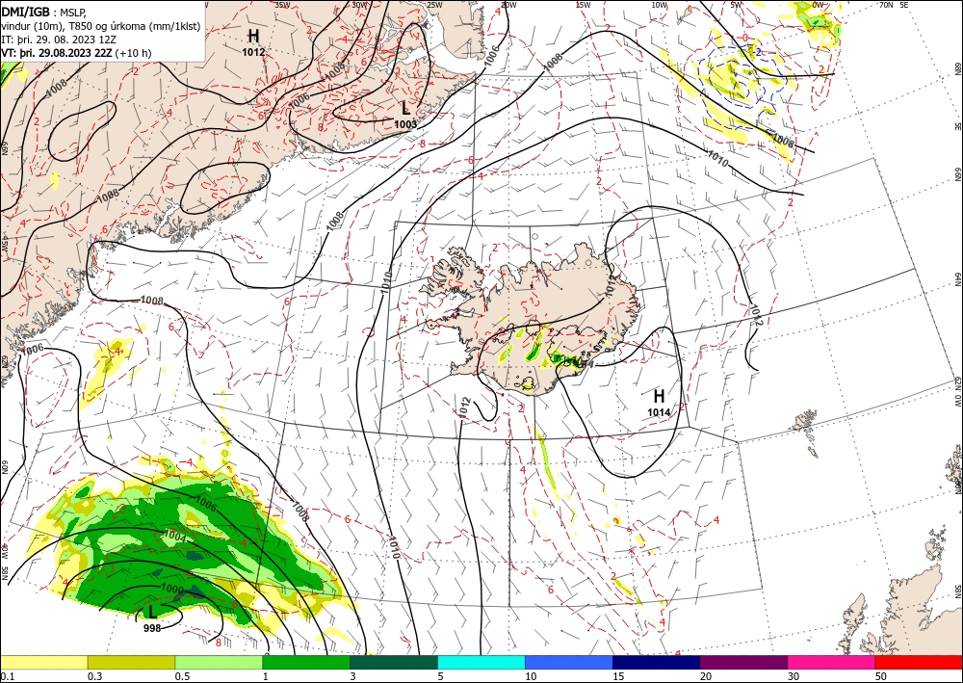Select the 1003 low pressure value

405,124
